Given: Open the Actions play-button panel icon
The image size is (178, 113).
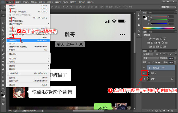Looking at the screenshot, I should pyautogui.click(x=139, y=19).
